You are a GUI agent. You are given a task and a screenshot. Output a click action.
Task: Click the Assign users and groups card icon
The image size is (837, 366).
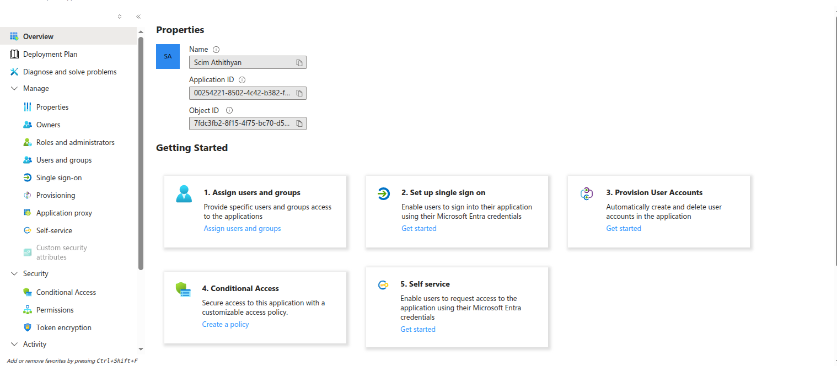tap(184, 194)
